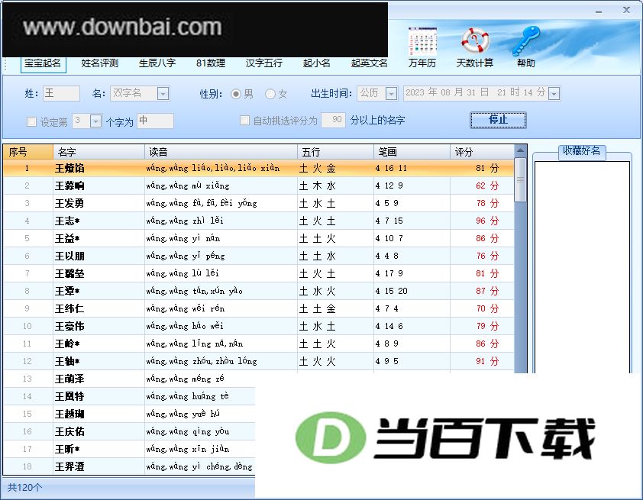This screenshot has height=500, width=643.
Task: Sort by the 笔画 column header
Action: [x=412, y=152]
